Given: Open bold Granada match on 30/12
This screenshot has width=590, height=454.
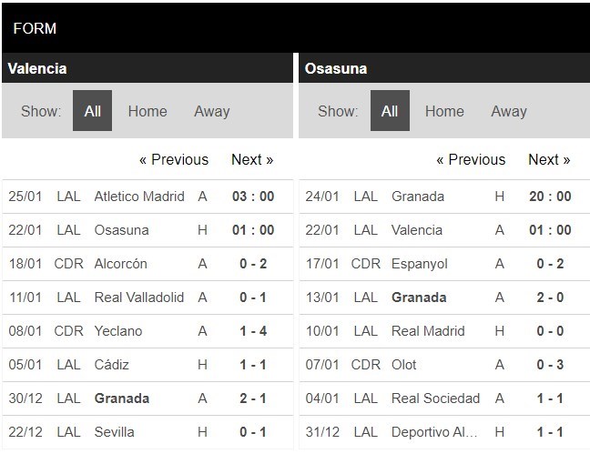Looking at the screenshot, I should pyautogui.click(x=147, y=399).
